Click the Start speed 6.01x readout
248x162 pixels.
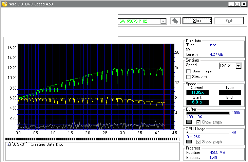point(197,102)
